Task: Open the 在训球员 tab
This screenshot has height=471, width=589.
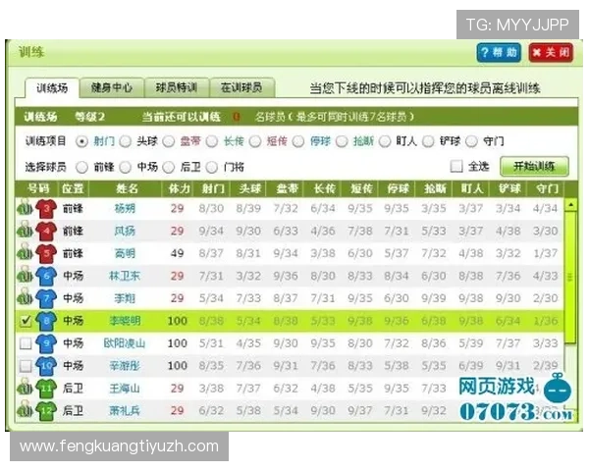Action: click(241, 88)
